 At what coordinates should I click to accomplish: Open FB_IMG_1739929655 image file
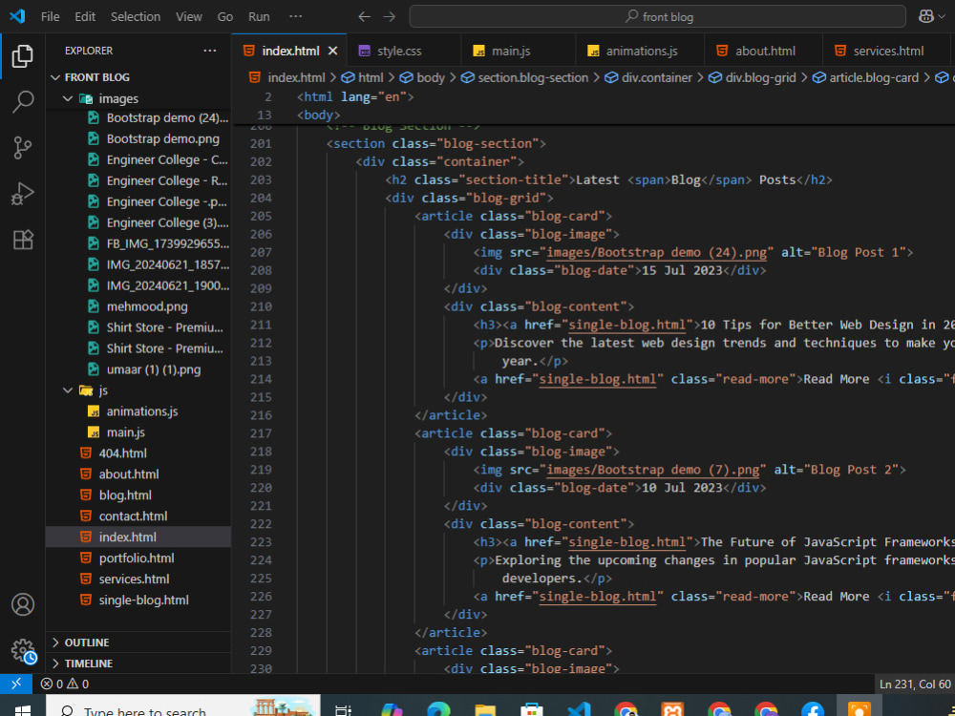click(138, 243)
